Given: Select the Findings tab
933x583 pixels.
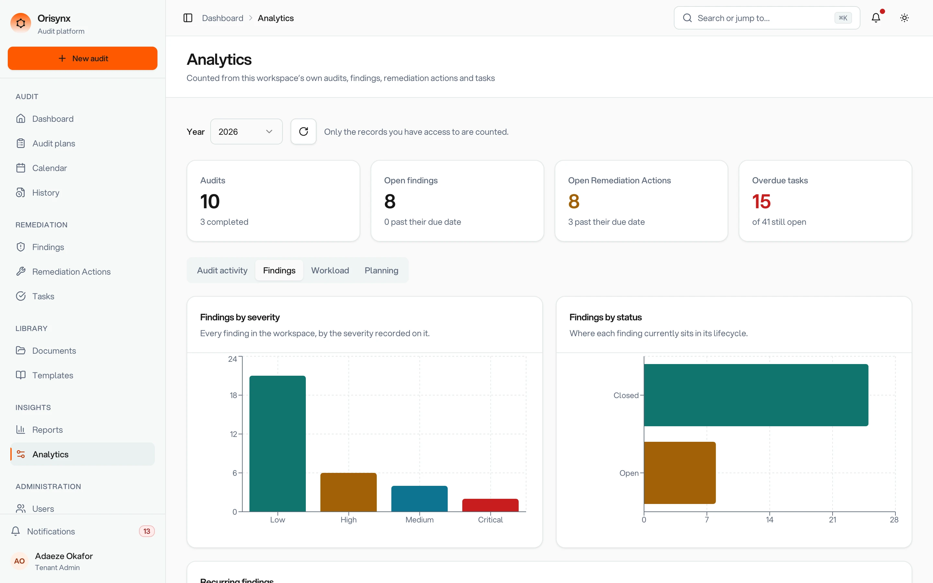Looking at the screenshot, I should 279,270.
